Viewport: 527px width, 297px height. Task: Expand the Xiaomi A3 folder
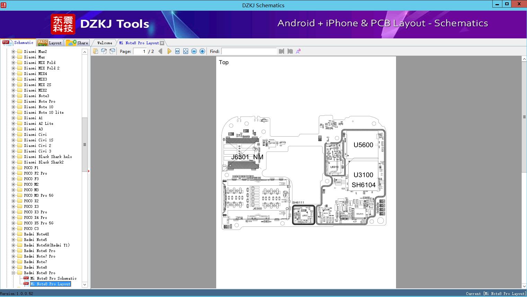coord(13,129)
